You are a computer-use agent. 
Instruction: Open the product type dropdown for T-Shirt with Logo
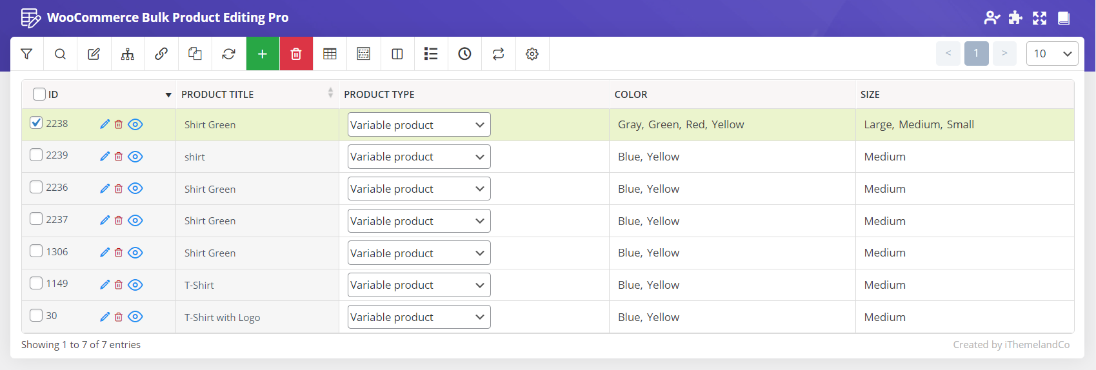tap(419, 317)
